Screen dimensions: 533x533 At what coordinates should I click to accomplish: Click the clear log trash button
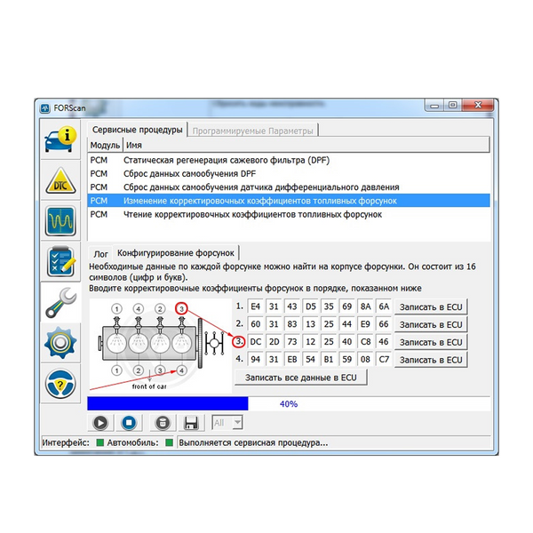163,423
